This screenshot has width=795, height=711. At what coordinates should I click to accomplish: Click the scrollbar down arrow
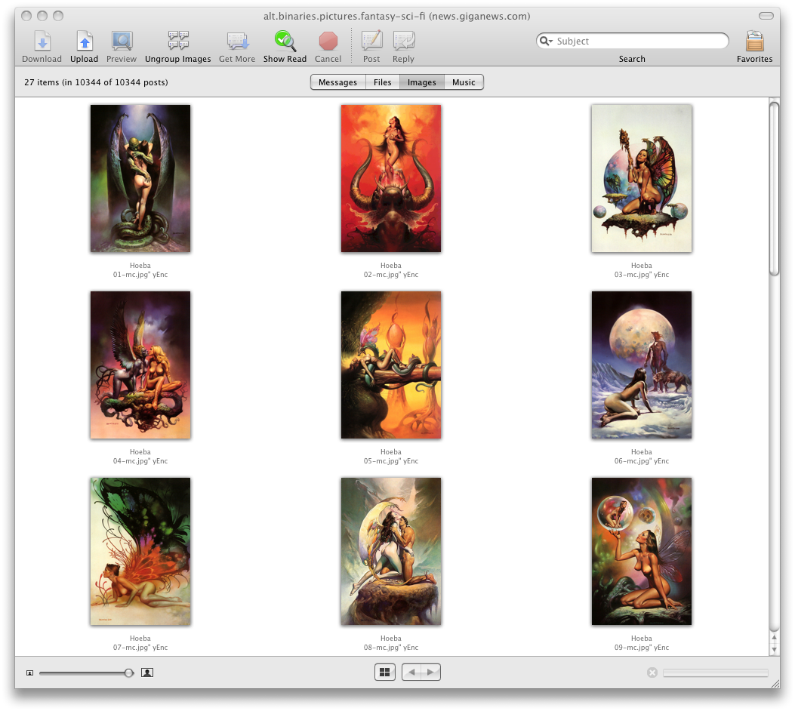tap(774, 649)
